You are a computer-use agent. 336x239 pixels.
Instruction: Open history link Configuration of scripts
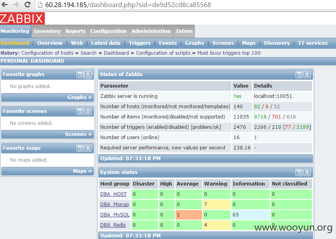tap(163, 53)
